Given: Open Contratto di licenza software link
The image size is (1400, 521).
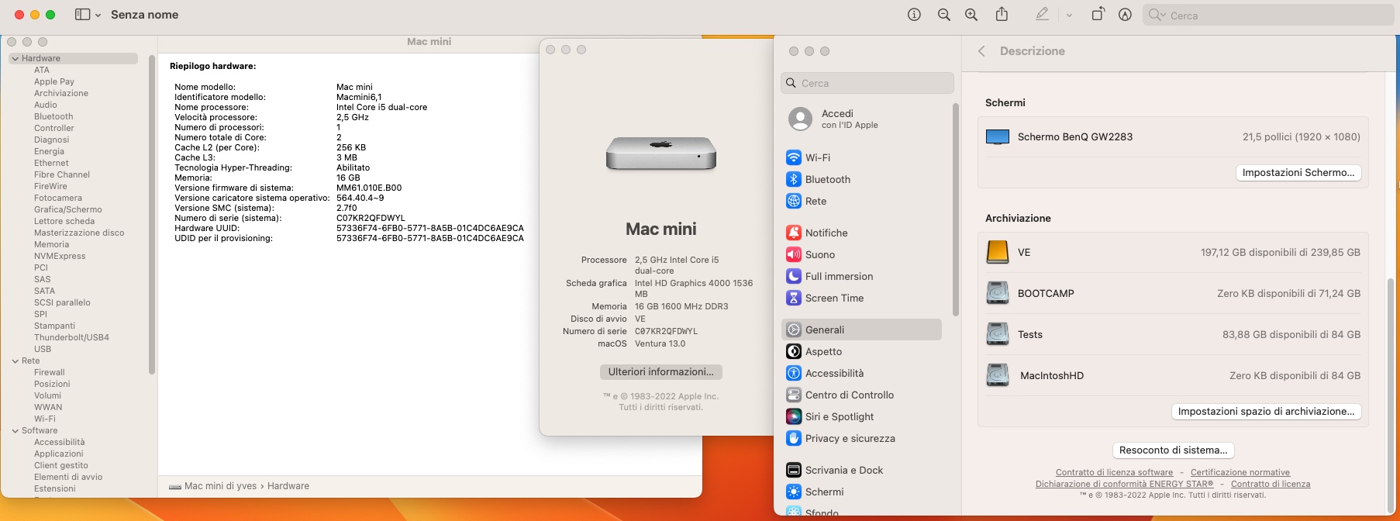Looking at the screenshot, I should [x=1114, y=472].
